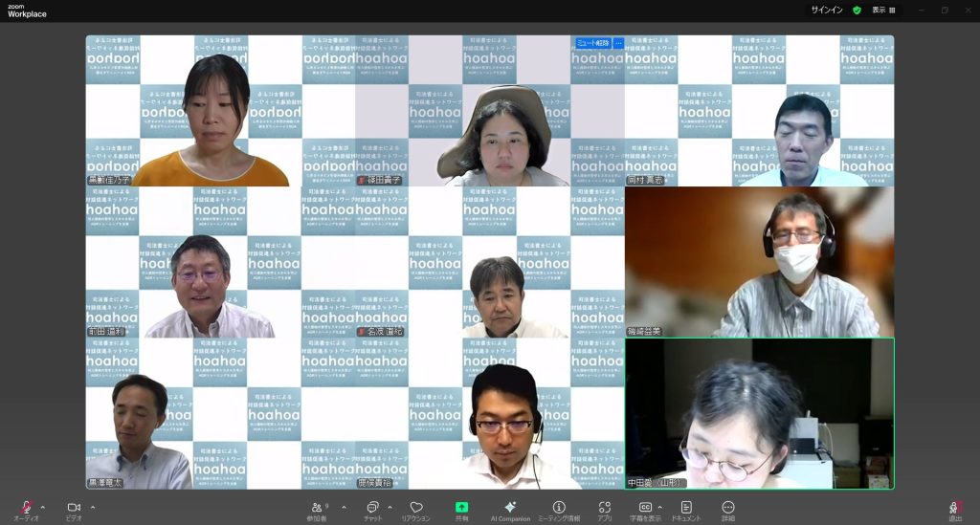Click the name label on the top-left woman's tile
Viewport: 980px width, 525px height.
(109, 180)
